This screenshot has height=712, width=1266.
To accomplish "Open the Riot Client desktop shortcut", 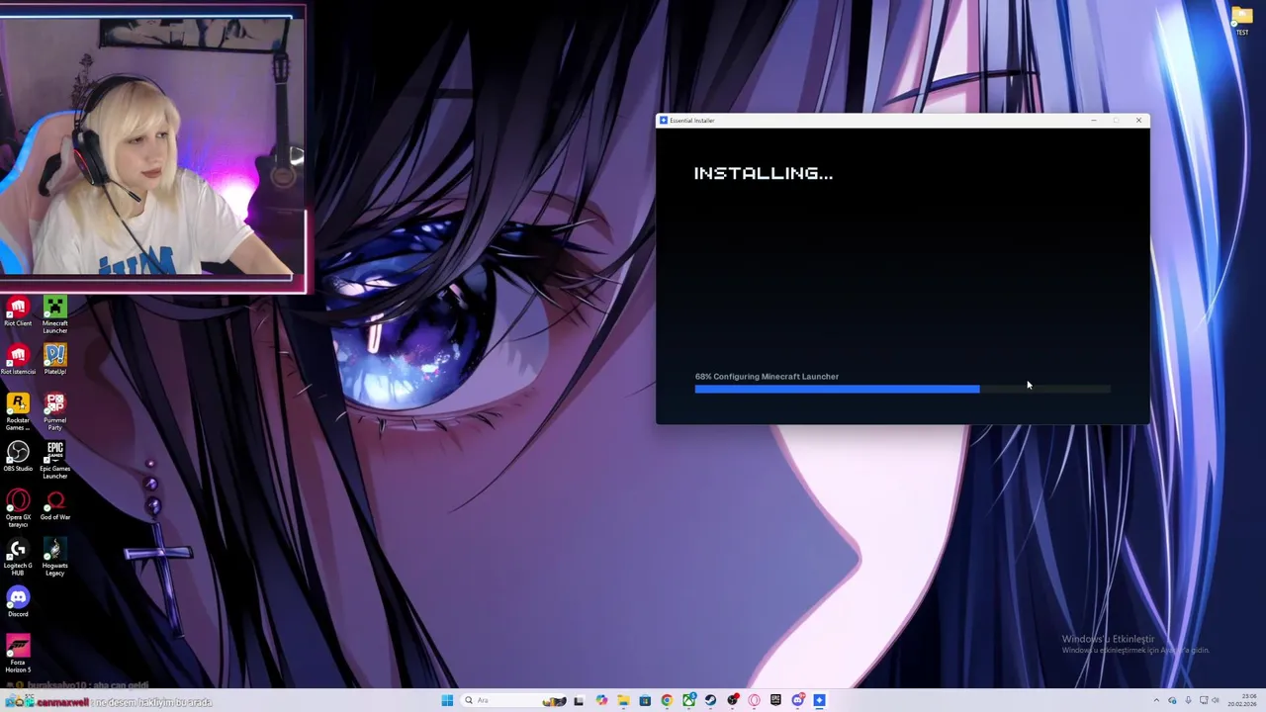I will [18, 311].
